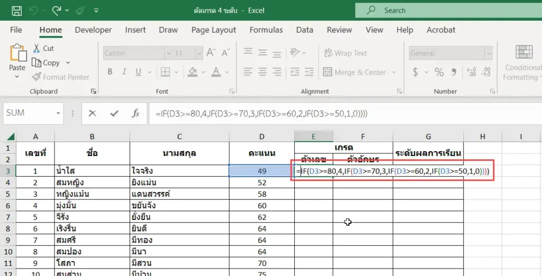The width and height of the screenshot is (542, 276).
Task: Open the Review tab
Action: (339, 30)
